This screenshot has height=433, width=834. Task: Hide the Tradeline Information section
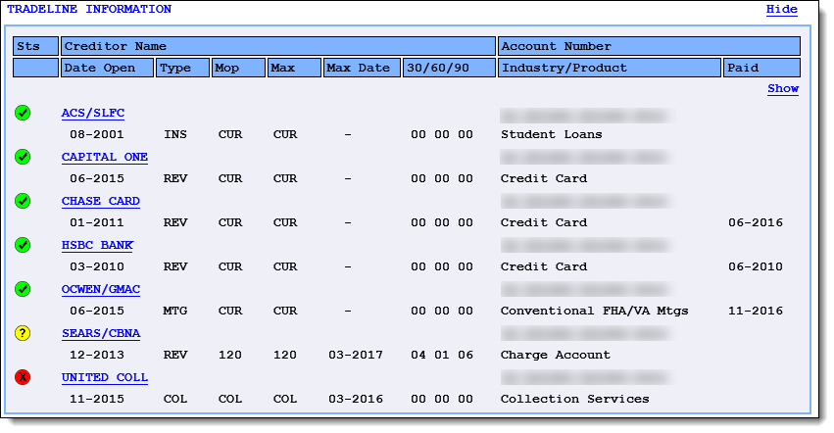[782, 10]
